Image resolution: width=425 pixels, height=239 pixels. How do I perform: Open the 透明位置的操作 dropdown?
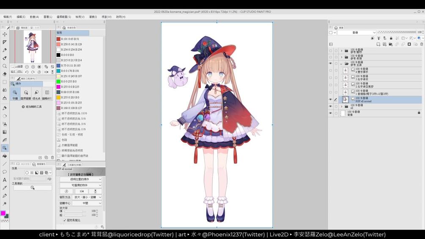coord(81,179)
